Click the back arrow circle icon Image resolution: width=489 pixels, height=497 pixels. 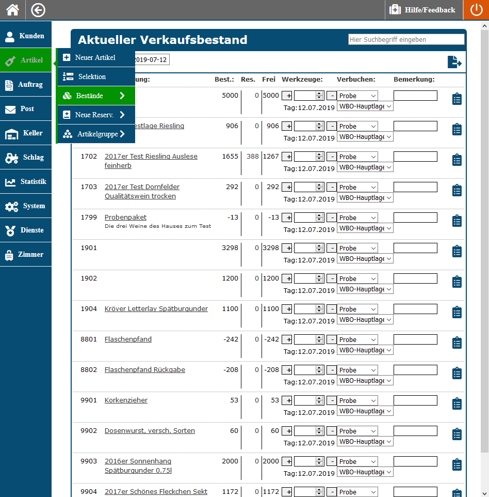38,10
